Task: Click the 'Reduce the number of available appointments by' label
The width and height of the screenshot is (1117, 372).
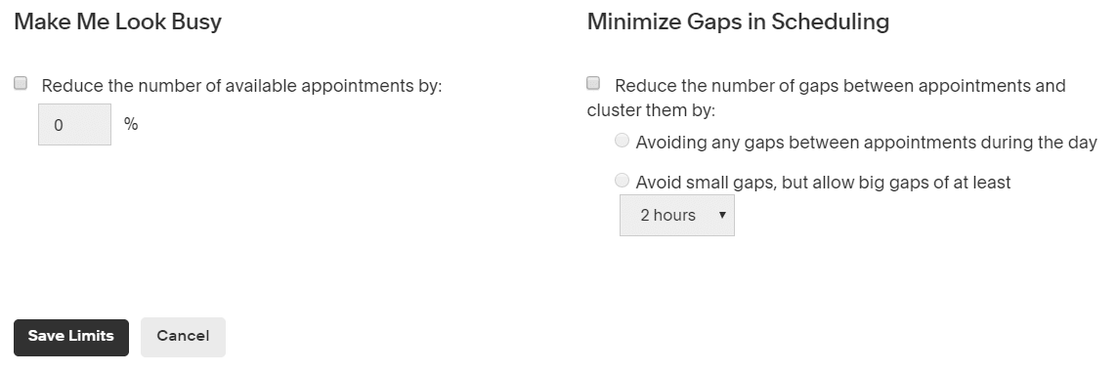Action: pos(242,86)
